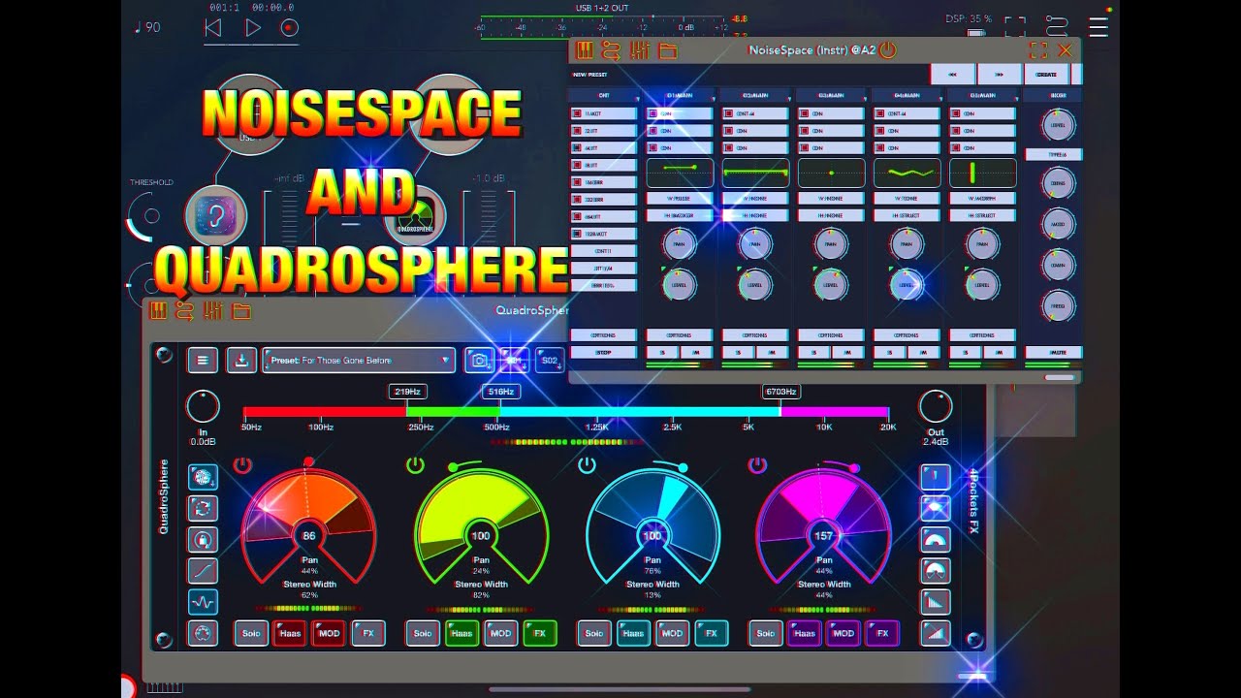
Task: Toggle NoiseSpace plugin power button in title bar
Action: coord(888,50)
